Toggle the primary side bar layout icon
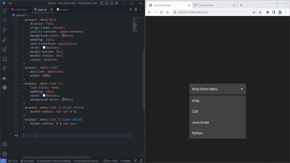The image size is (290, 163). point(101,3)
